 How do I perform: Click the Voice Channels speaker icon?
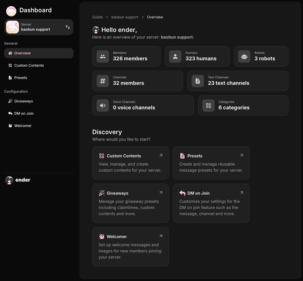click(x=103, y=106)
